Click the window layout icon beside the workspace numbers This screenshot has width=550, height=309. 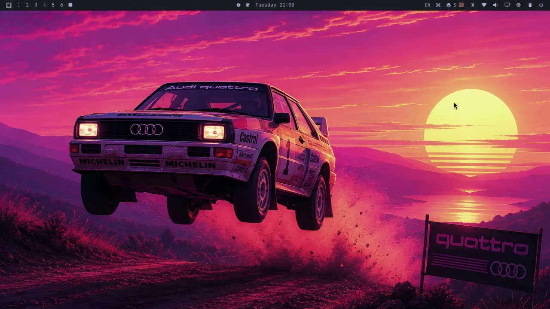9,5
